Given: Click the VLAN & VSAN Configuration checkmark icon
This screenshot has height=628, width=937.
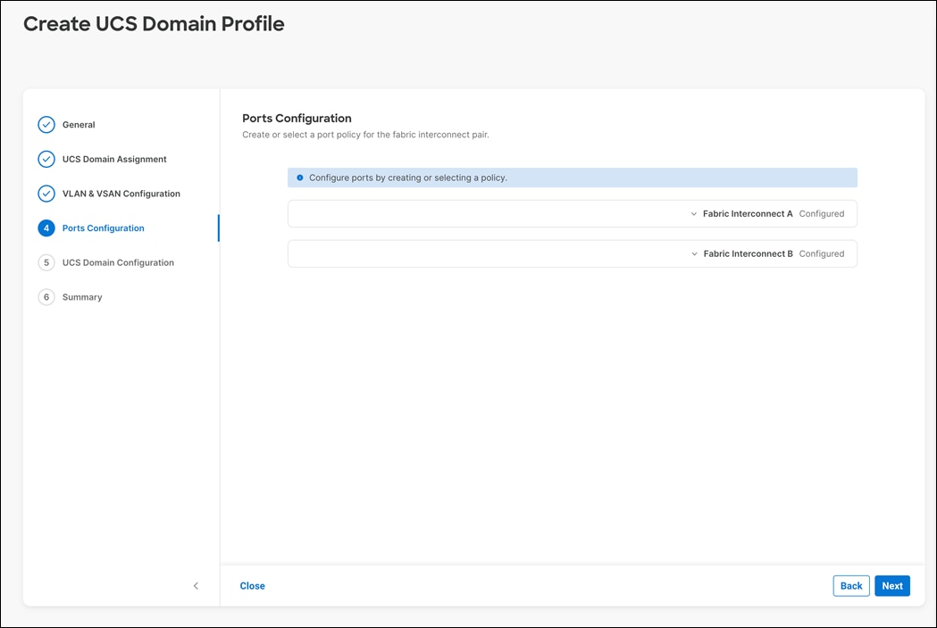Looking at the screenshot, I should pos(46,193).
